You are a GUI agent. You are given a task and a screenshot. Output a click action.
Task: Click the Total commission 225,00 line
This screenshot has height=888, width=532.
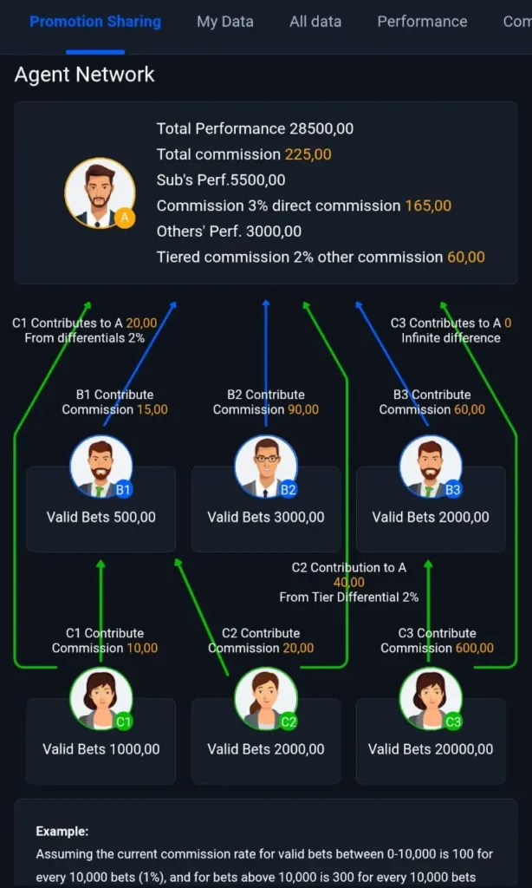point(243,154)
